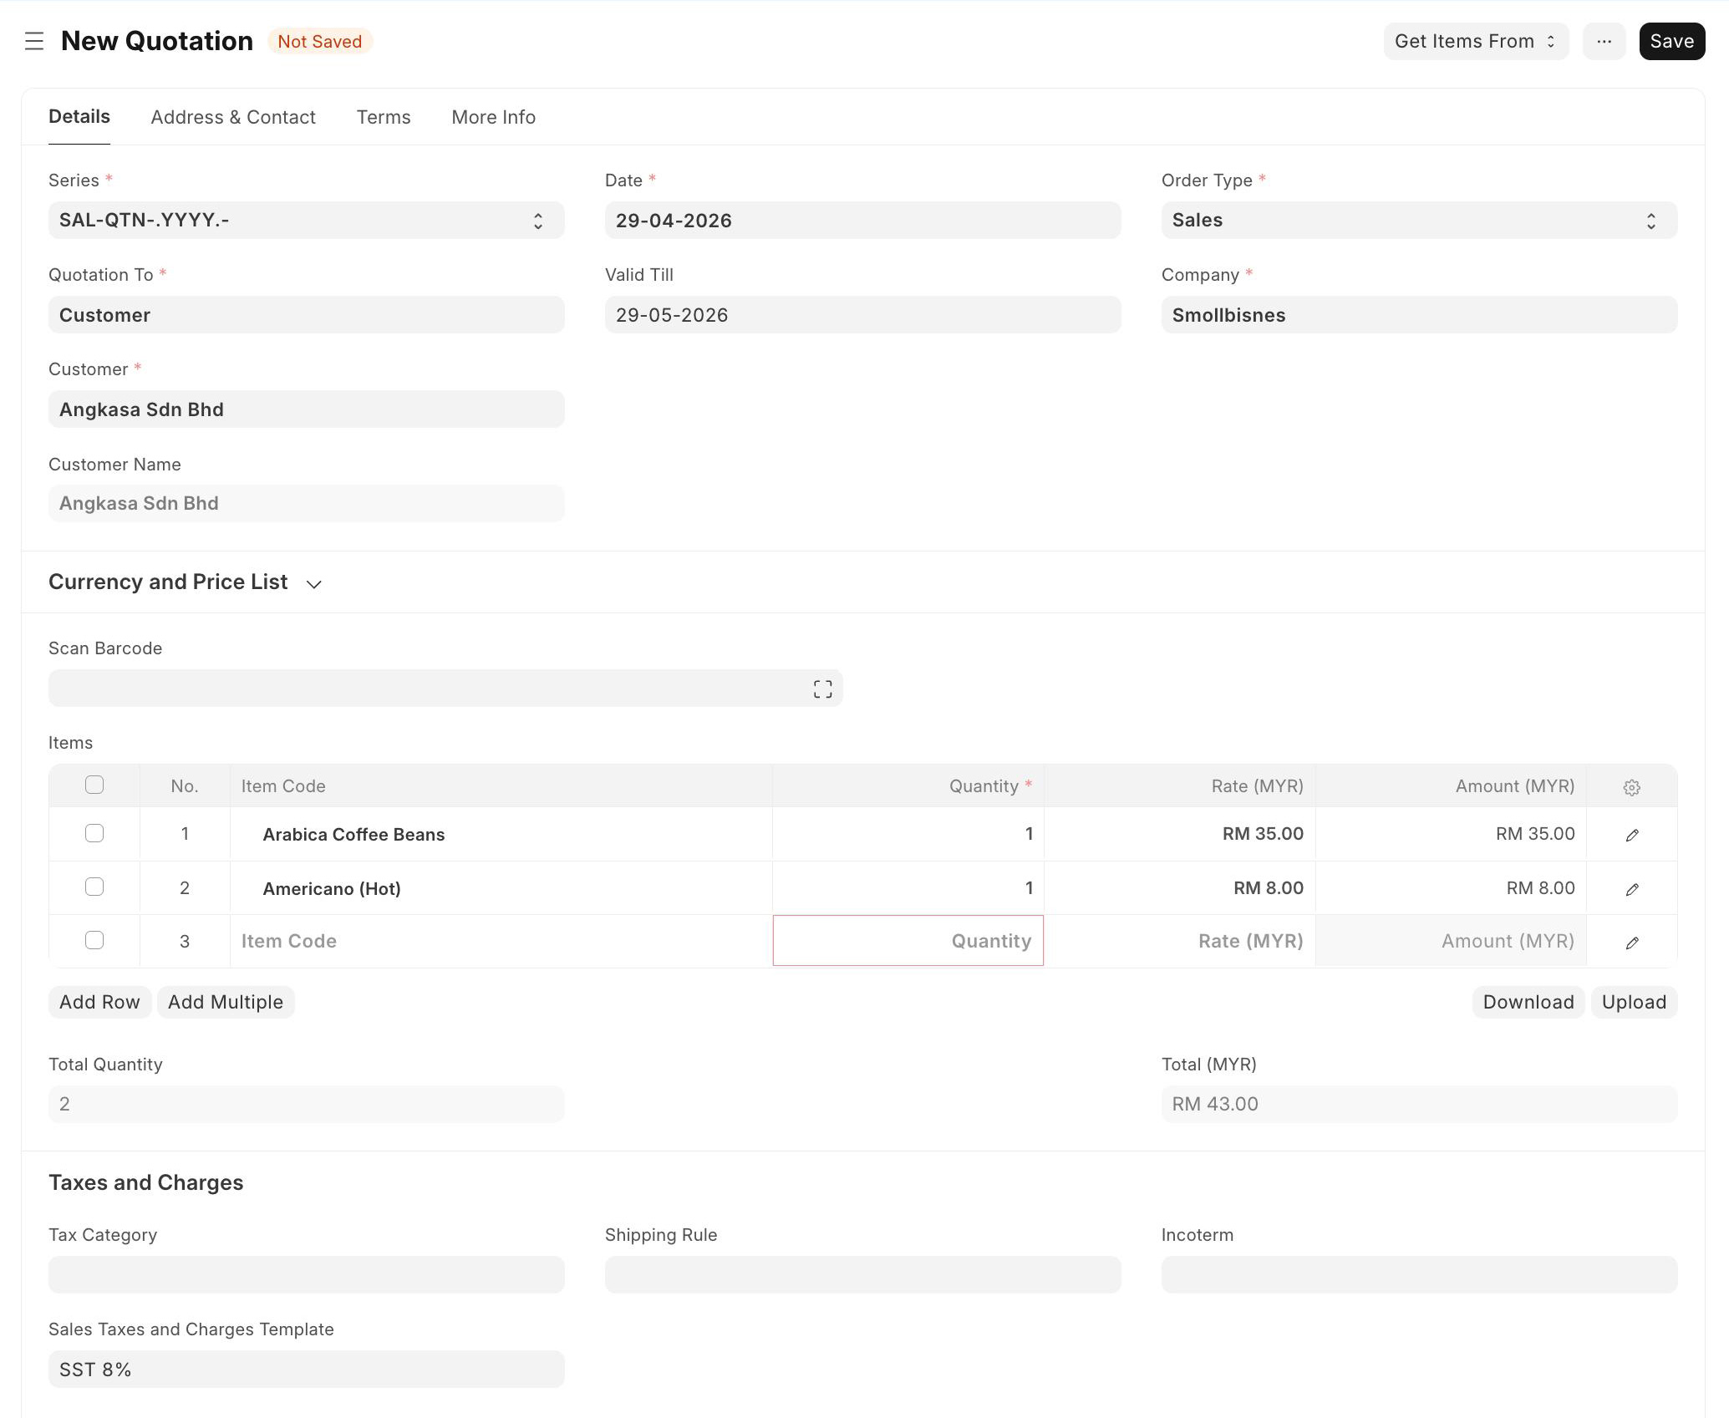Image resolution: width=1729 pixels, height=1418 pixels.
Task: Edit the Arabica Coffee Beans row
Action: tap(1631, 835)
